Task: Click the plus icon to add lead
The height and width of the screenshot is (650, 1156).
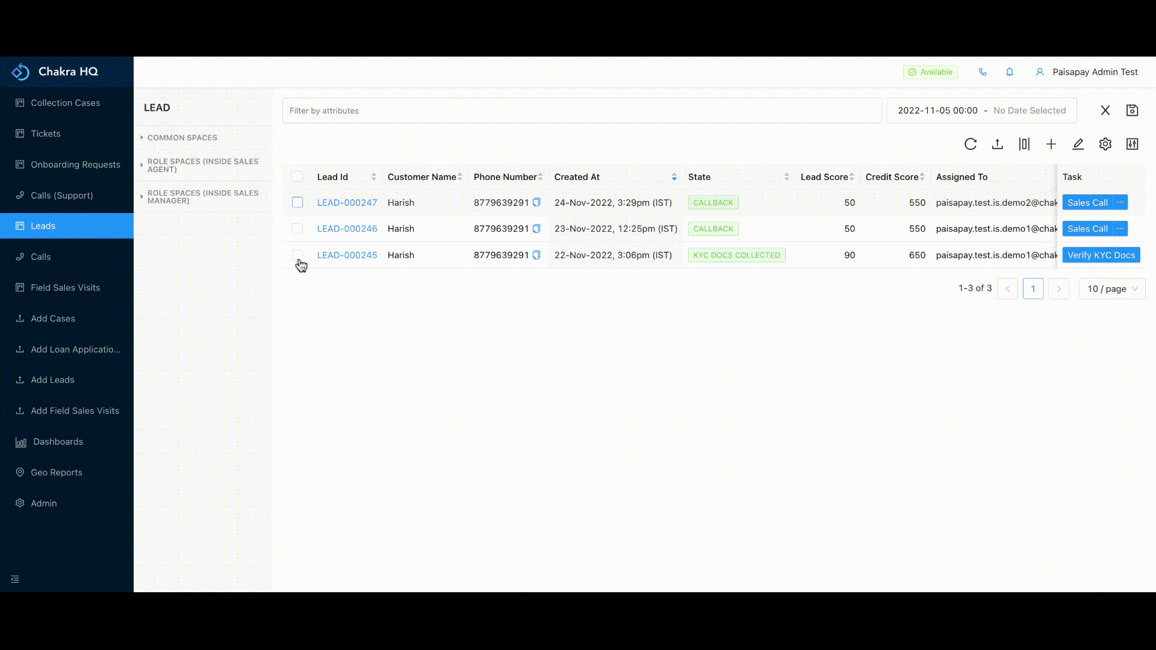Action: 1051,144
